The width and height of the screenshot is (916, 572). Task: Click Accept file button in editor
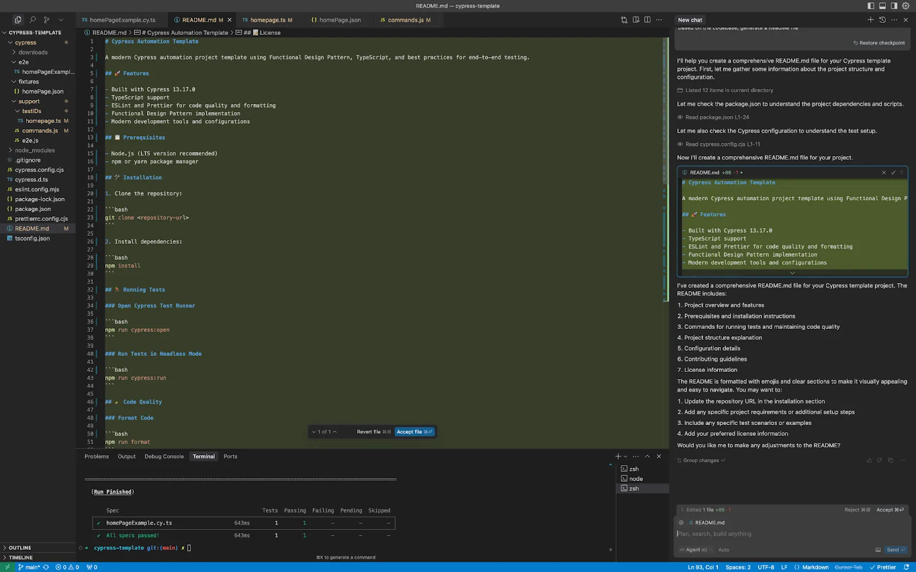point(414,432)
